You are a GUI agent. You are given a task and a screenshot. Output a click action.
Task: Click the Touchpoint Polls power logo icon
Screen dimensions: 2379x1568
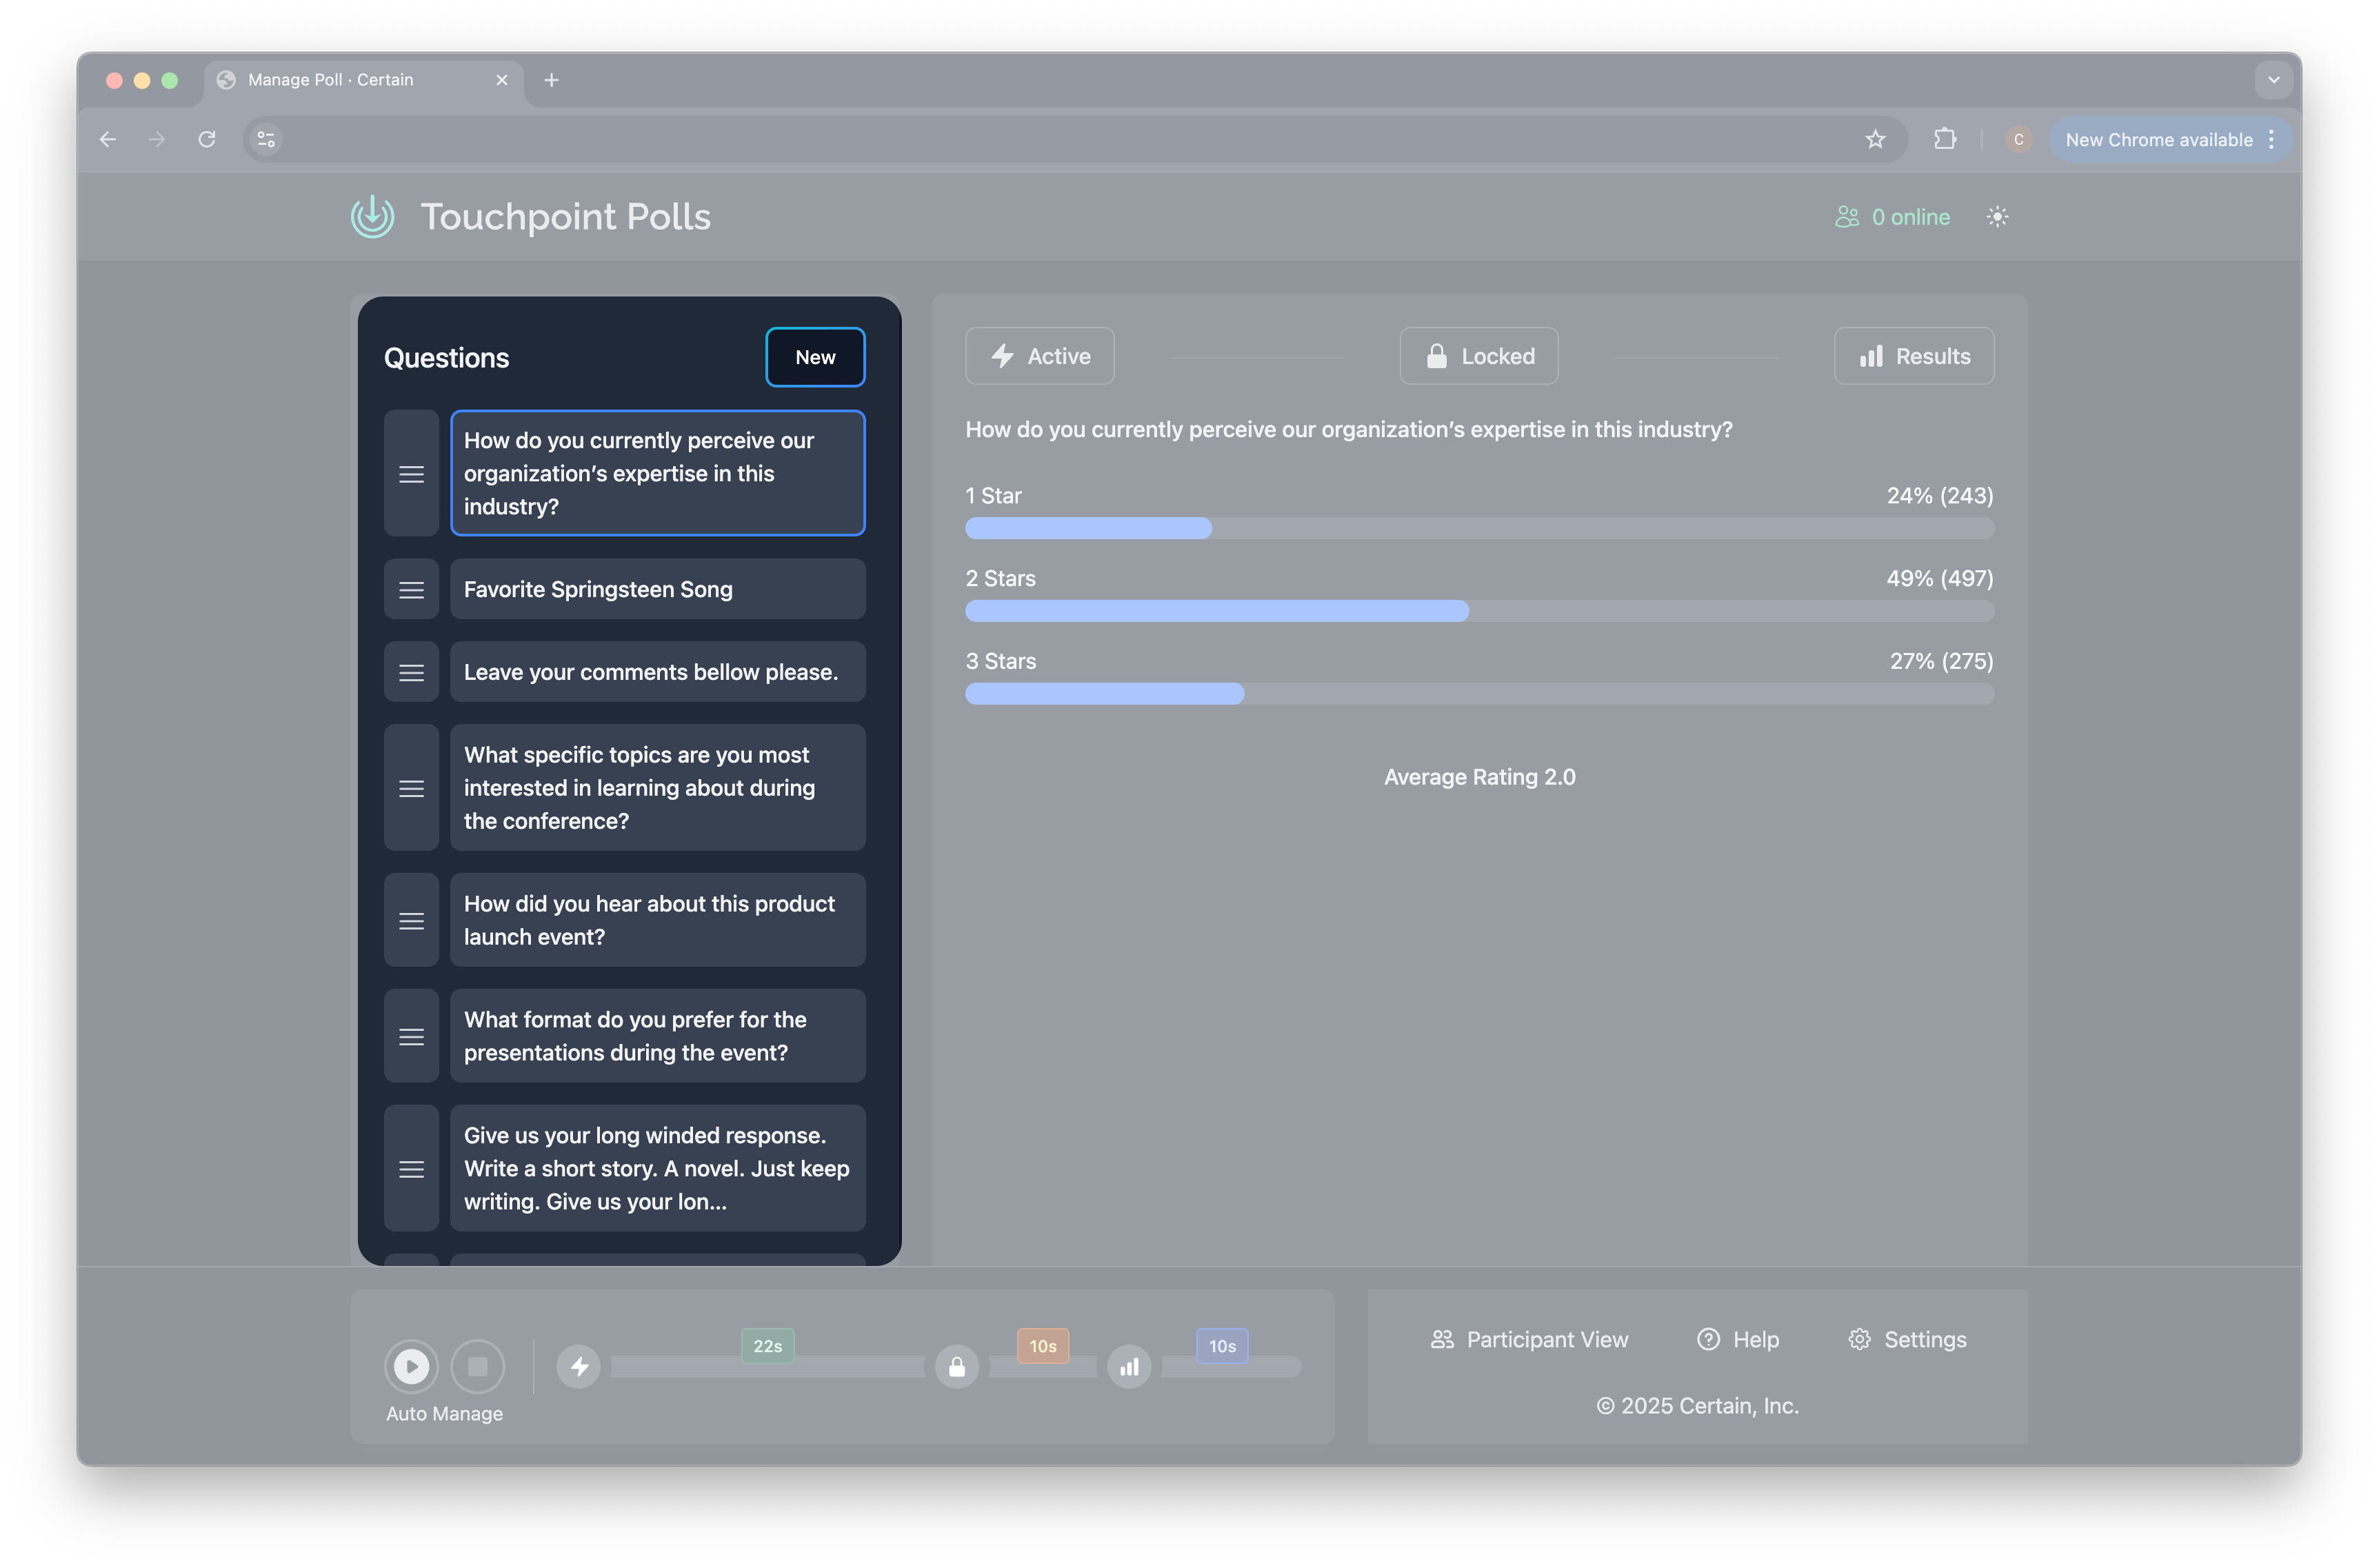pyautogui.click(x=373, y=216)
